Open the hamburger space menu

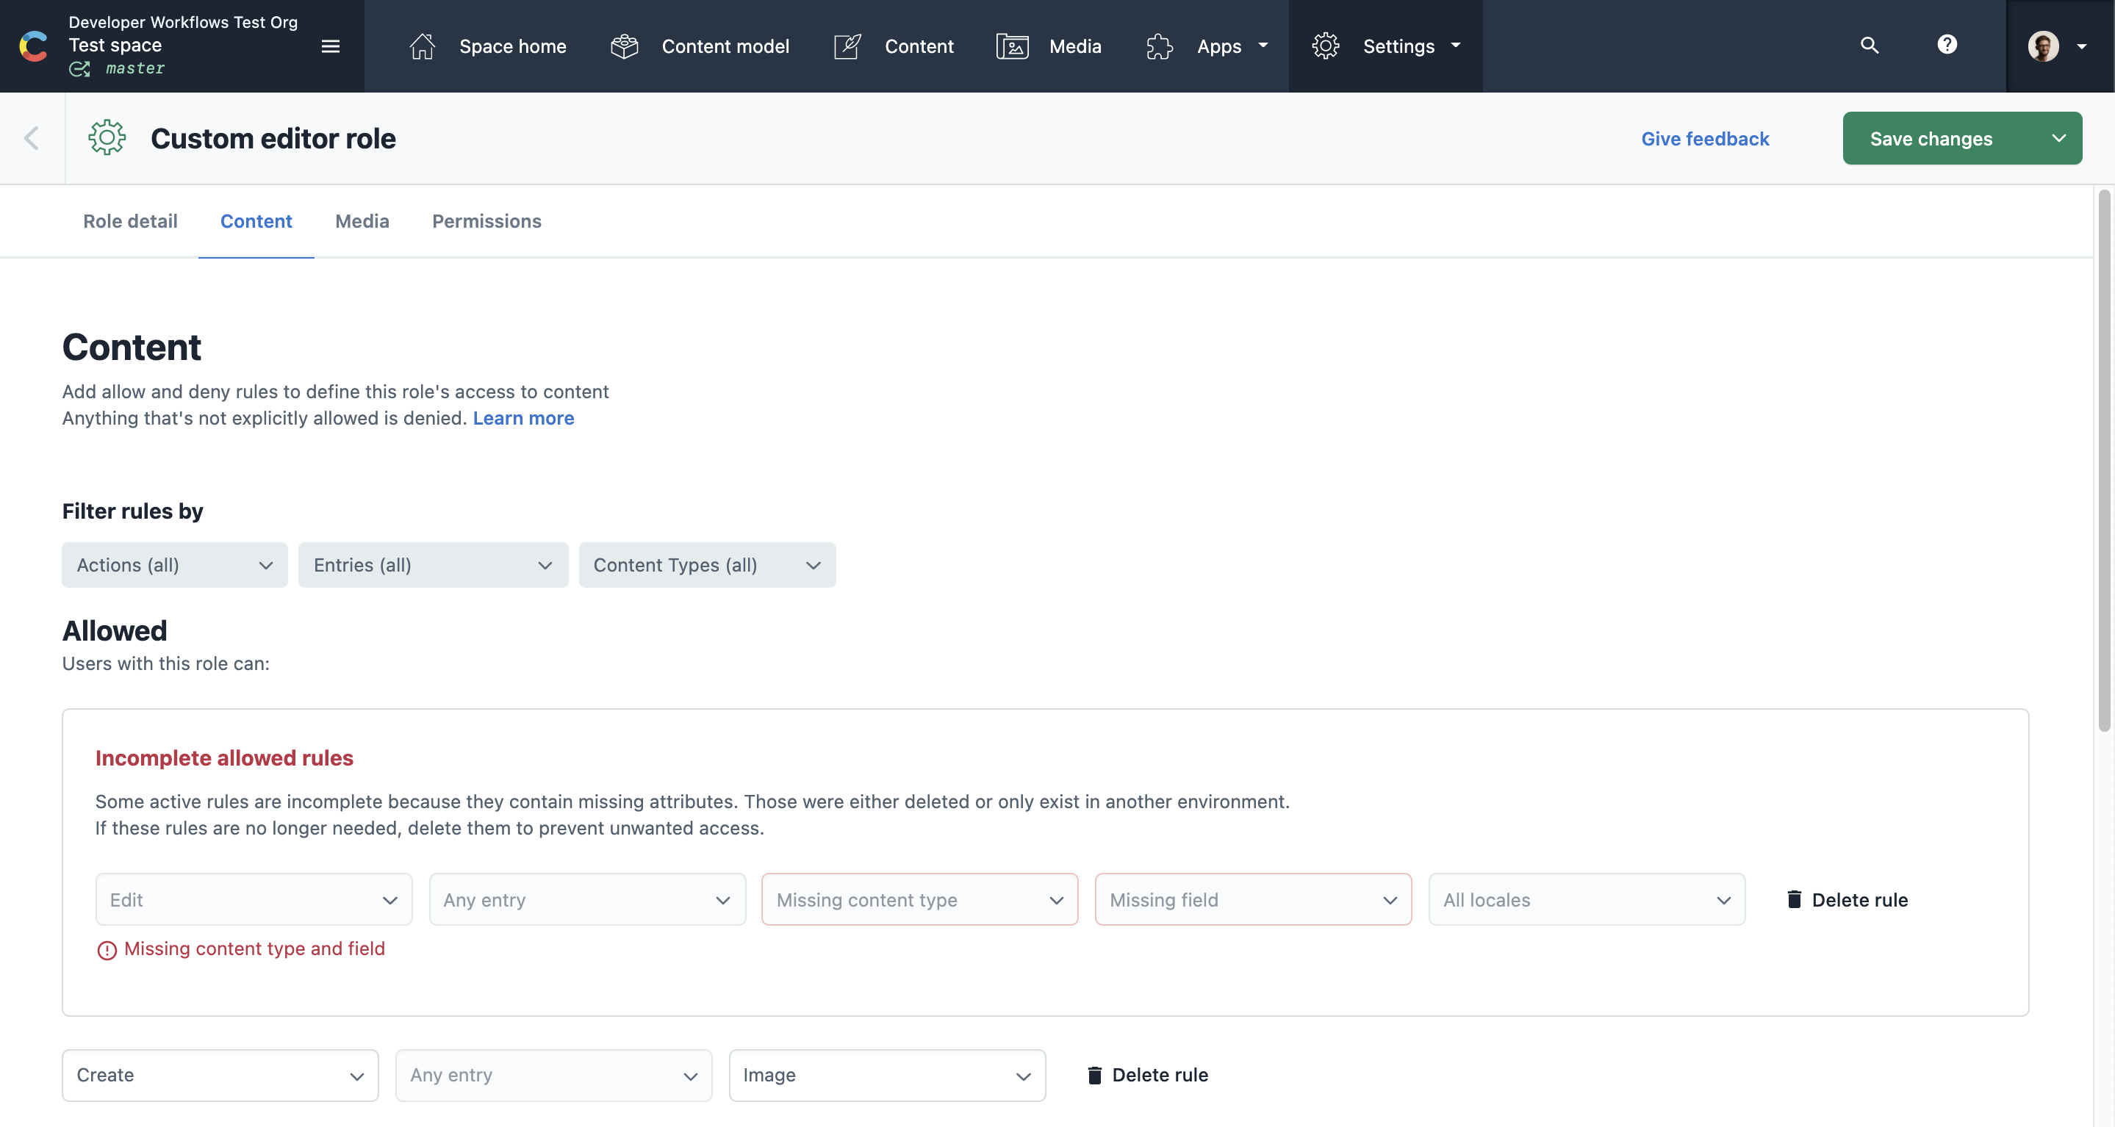click(330, 46)
